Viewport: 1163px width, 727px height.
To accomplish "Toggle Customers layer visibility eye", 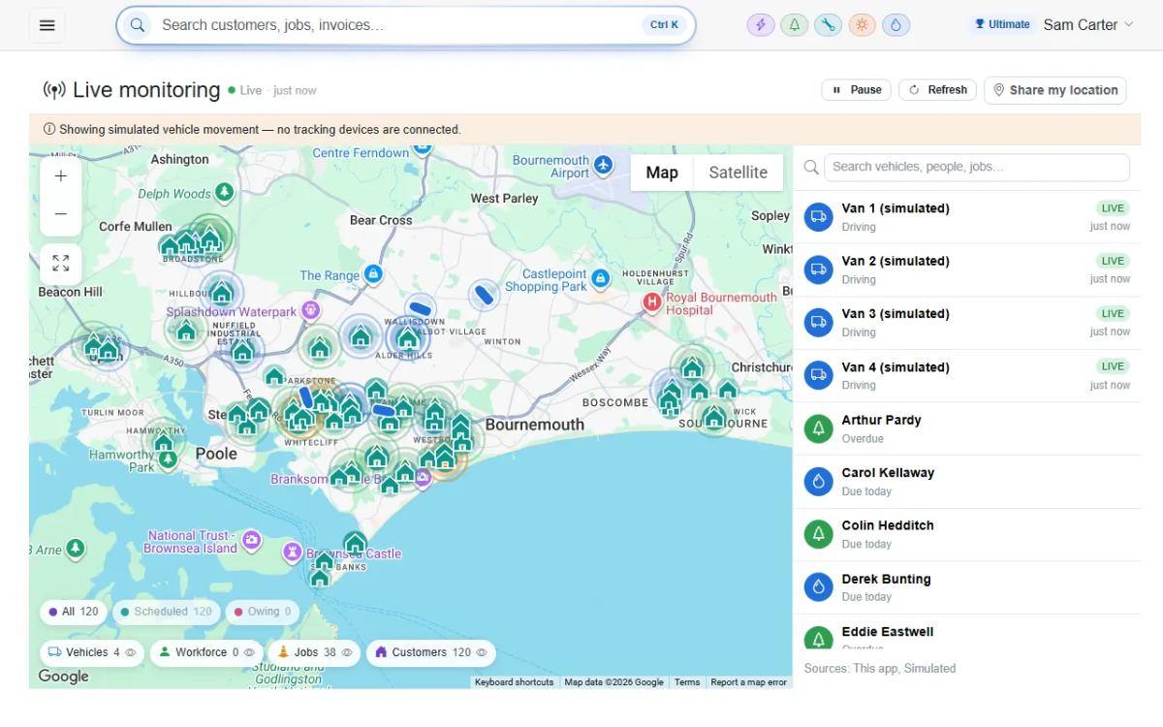I will [x=482, y=652].
